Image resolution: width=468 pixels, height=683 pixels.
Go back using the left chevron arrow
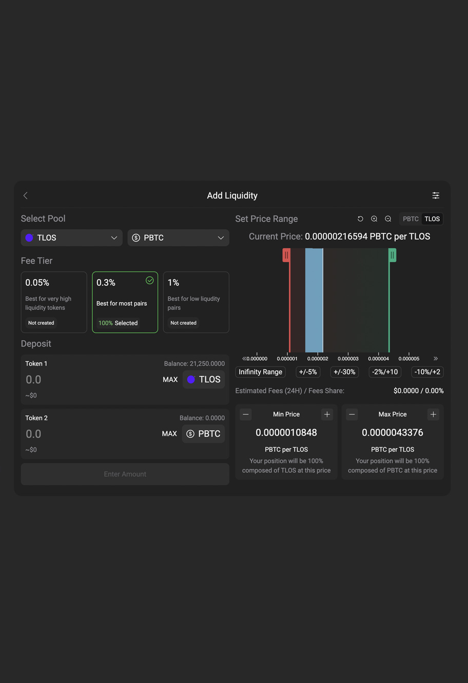[x=25, y=196]
